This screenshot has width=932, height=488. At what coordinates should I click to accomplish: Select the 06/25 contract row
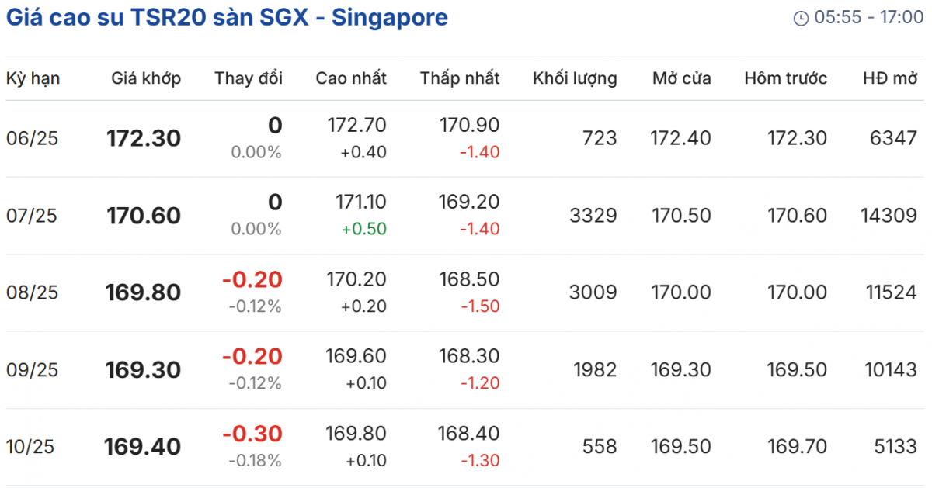tap(32, 139)
